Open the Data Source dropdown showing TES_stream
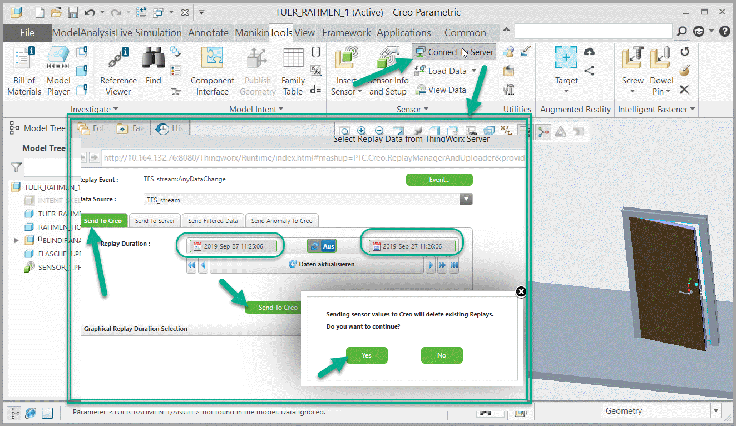Screen dimensions: 736x426 pyautogui.click(x=466, y=199)
